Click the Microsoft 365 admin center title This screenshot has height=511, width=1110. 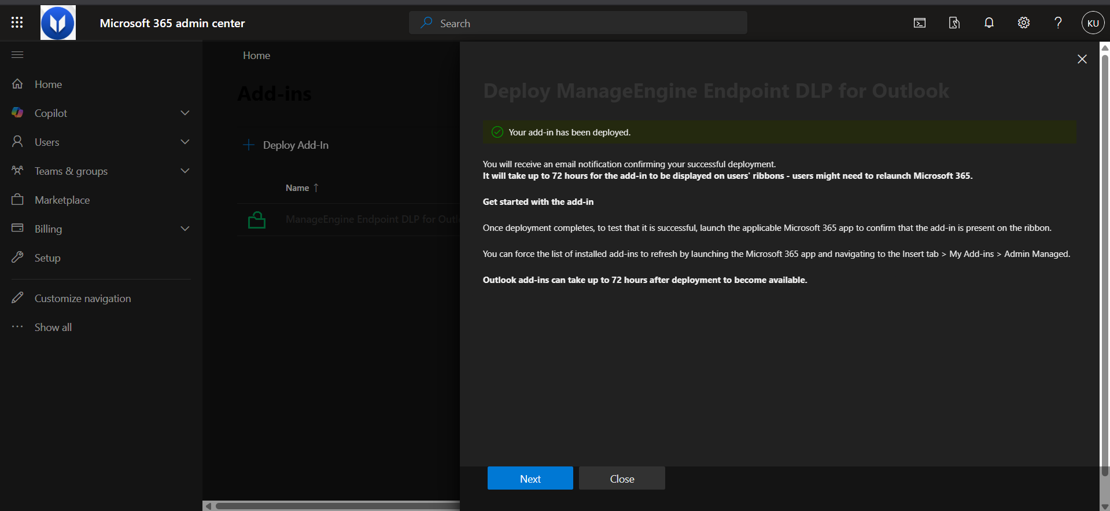[172, 23]
